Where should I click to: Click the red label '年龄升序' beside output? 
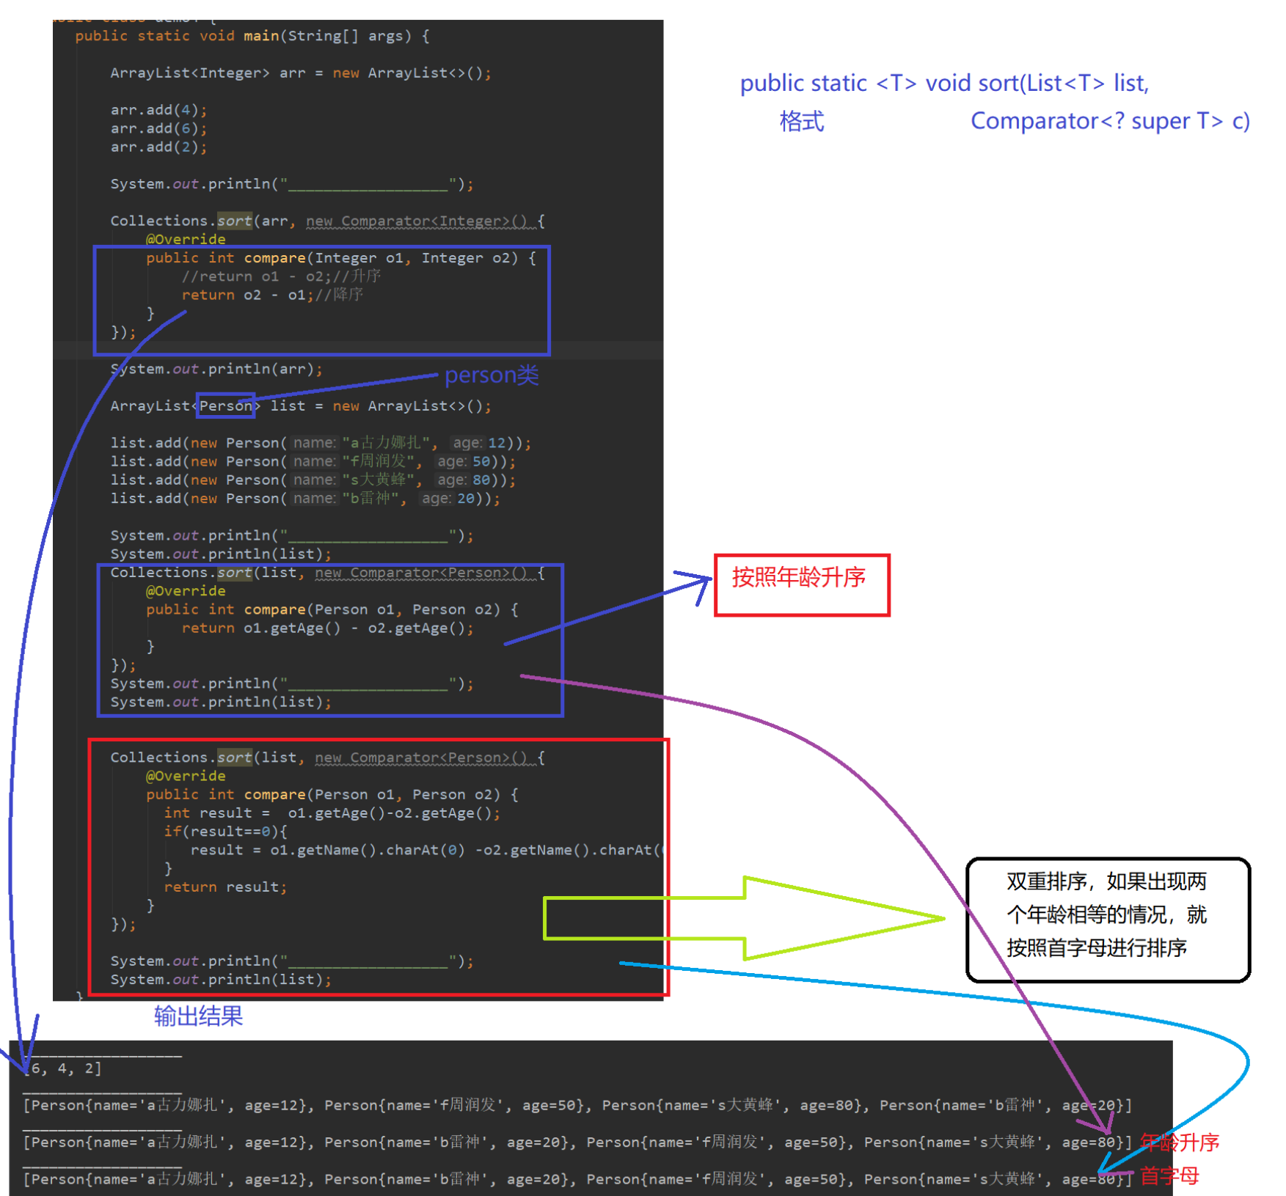[x=1180, y=1142]
